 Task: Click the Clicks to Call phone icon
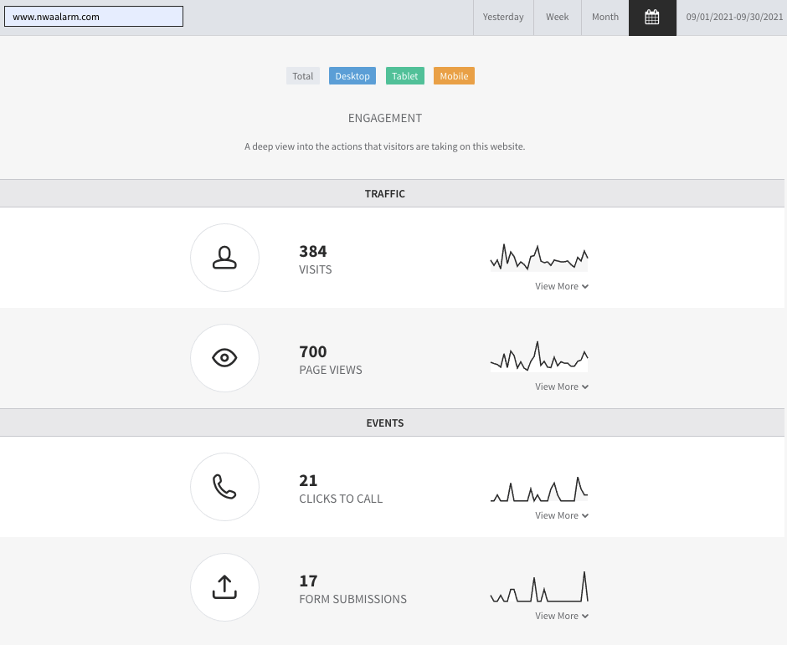pyautogui.click(x=224, y=487)
